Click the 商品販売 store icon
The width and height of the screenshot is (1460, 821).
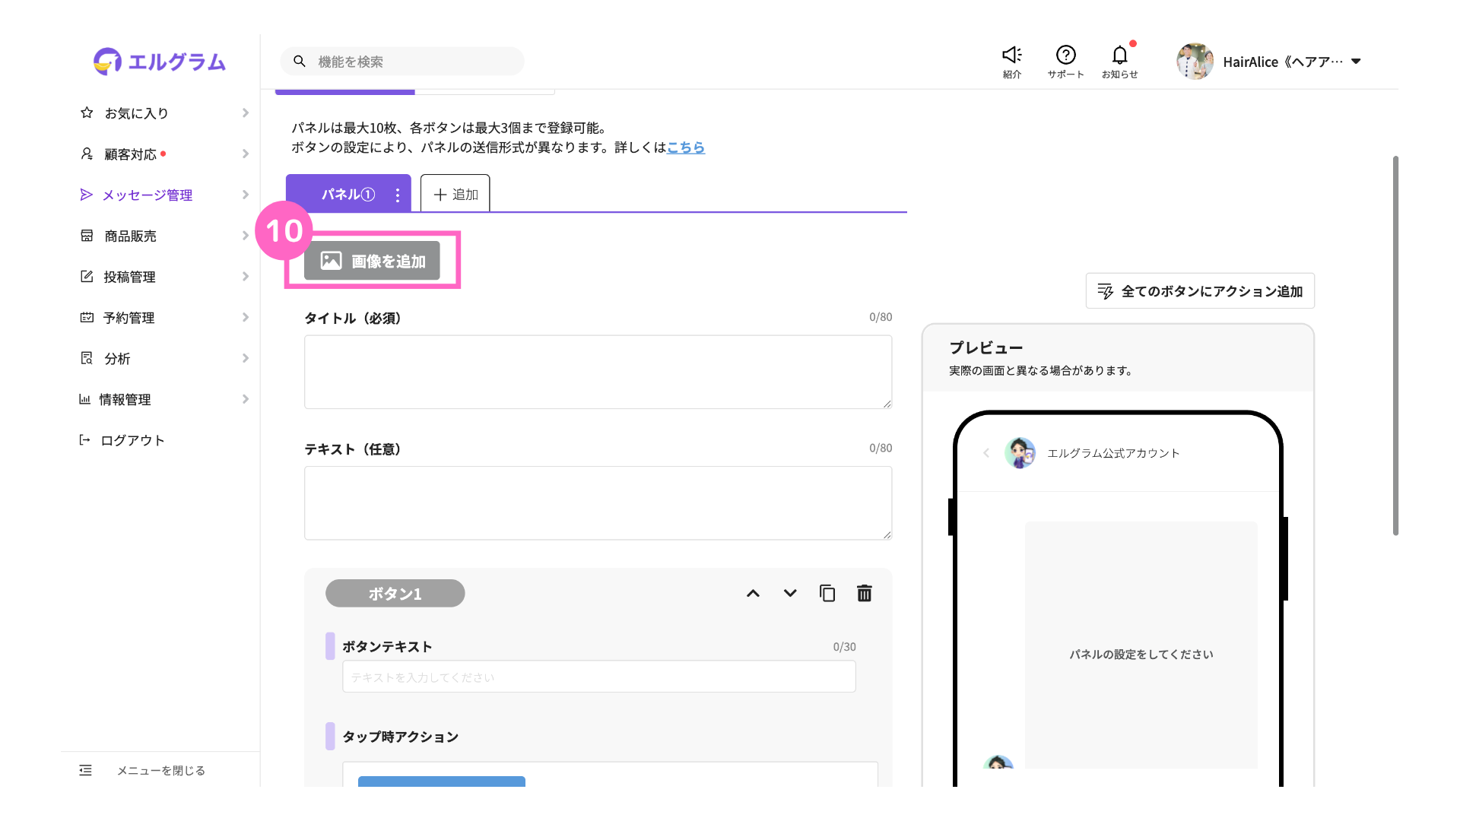point(87,236)
